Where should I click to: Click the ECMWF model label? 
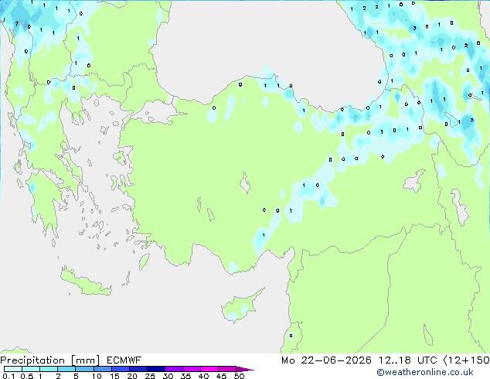click(124, 360)
